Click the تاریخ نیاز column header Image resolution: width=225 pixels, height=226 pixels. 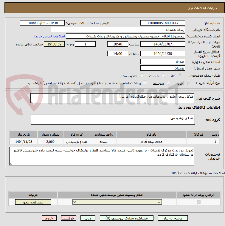pyautogui.click(x=24, y=135)
